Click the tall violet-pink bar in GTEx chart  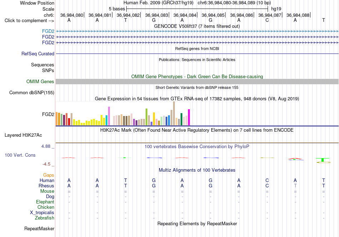pyautogui.click(x=109, y=116)
